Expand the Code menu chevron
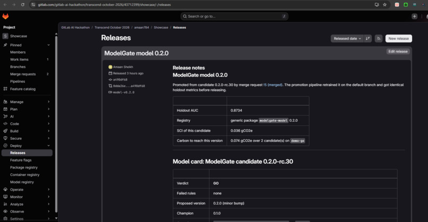 48,123
